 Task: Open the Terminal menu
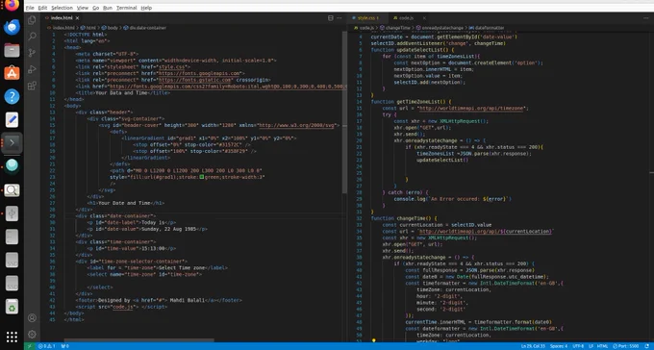[x=126, y=8]
